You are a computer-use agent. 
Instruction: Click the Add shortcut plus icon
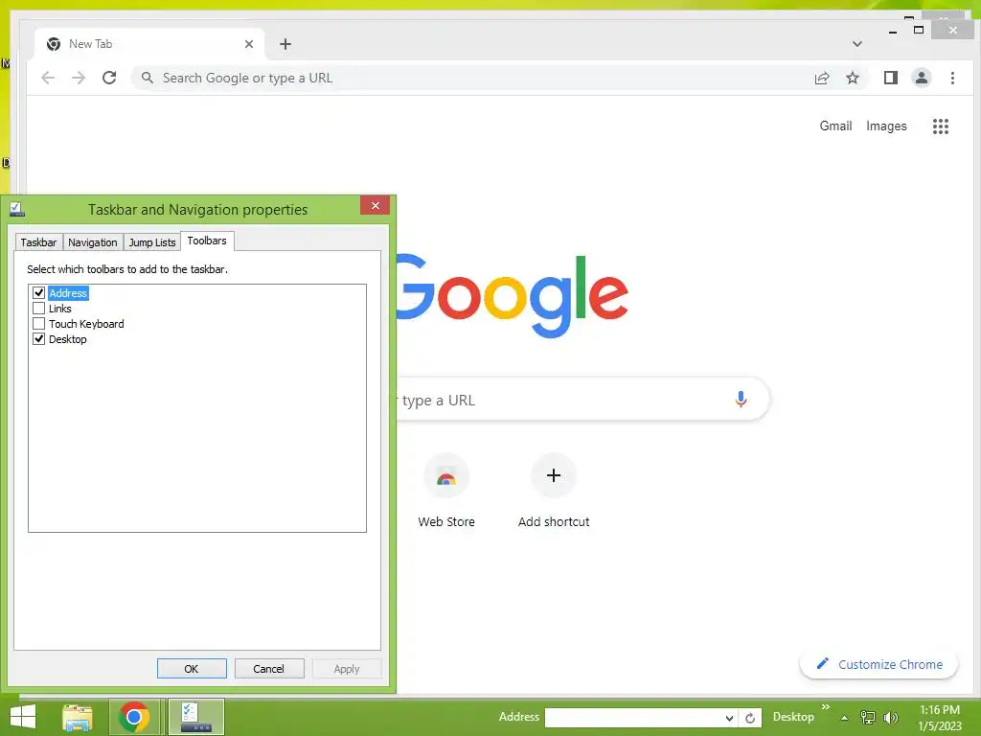pyautogui.click(x=553, y=475)
